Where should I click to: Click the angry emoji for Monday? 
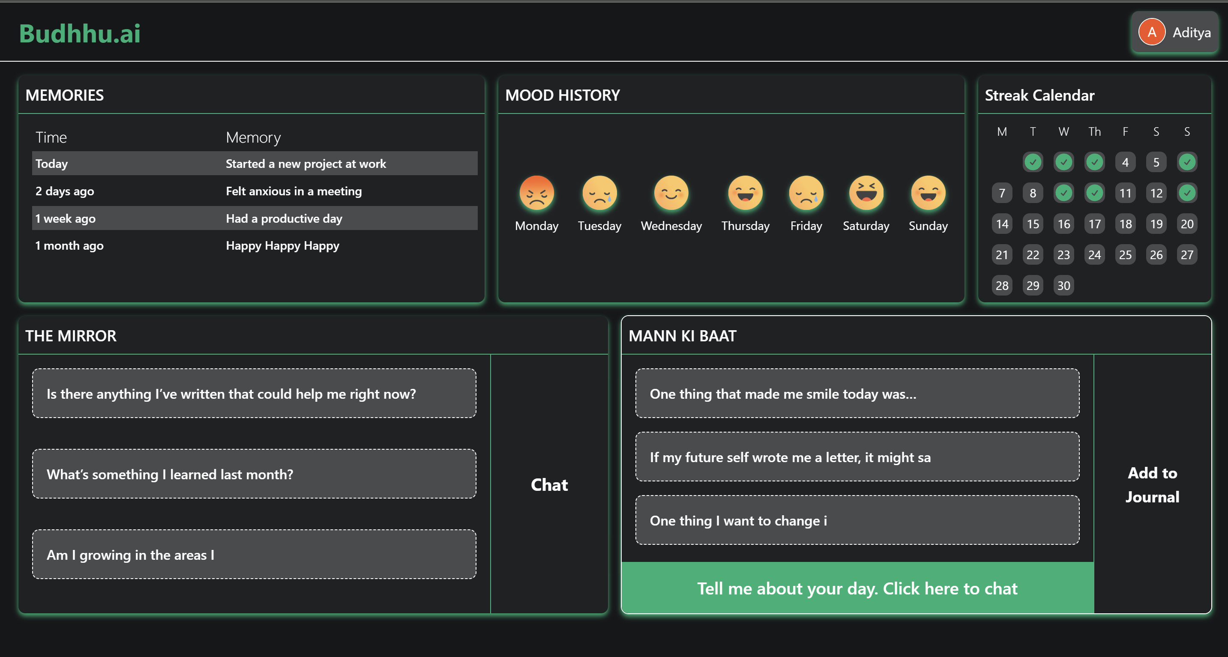(x=536, y=193)
